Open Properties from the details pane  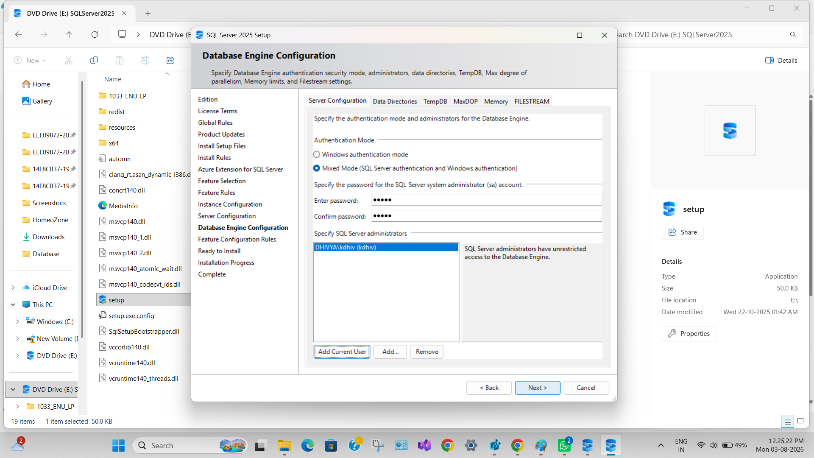pyautogui.click(x=689, y=334)
